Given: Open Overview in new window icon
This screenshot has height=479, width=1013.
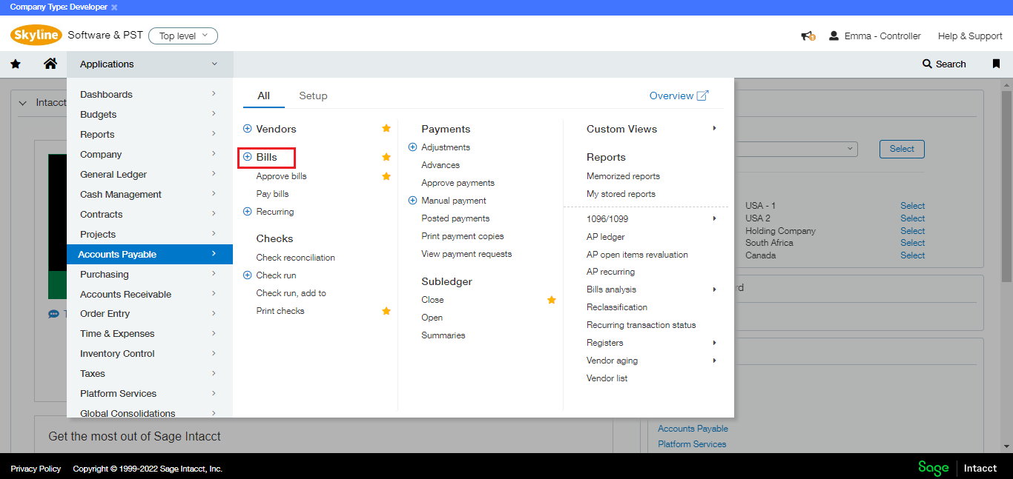Looking at the screenshot, I should coord(702,96).
